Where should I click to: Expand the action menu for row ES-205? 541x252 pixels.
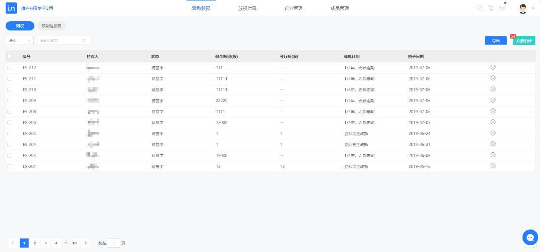click(493, 133)
